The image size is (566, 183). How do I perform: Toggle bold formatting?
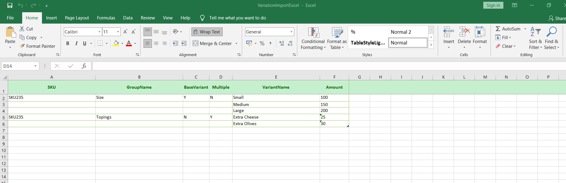point(68,44)
